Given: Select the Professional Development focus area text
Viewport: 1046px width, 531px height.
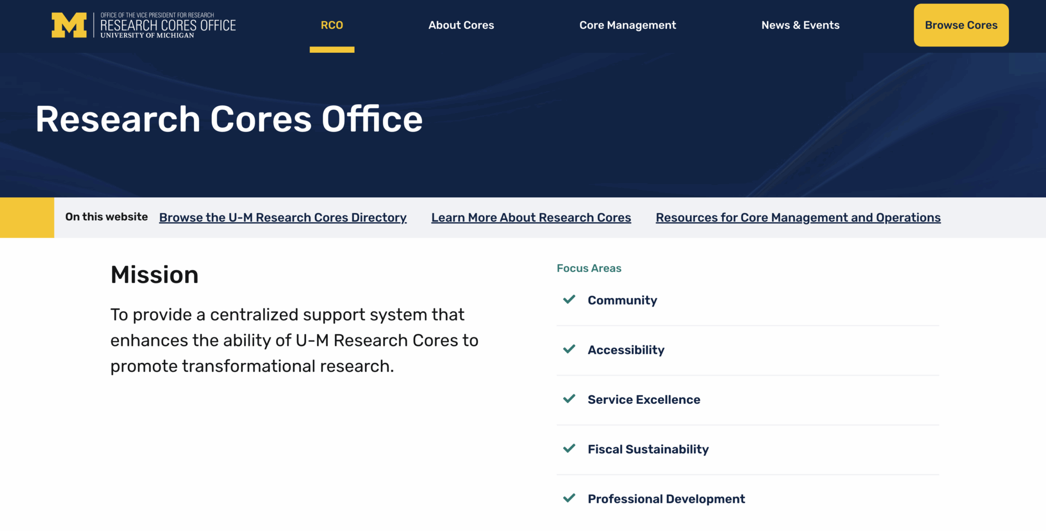Looking at the screenshot, I should (666, 499).
